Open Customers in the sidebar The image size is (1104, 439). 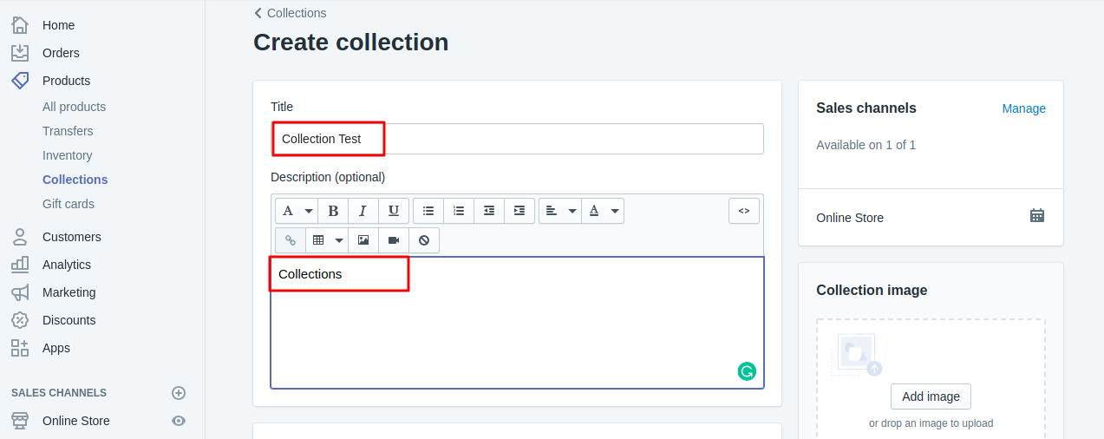pyautogui.click(x=71, y=237)
